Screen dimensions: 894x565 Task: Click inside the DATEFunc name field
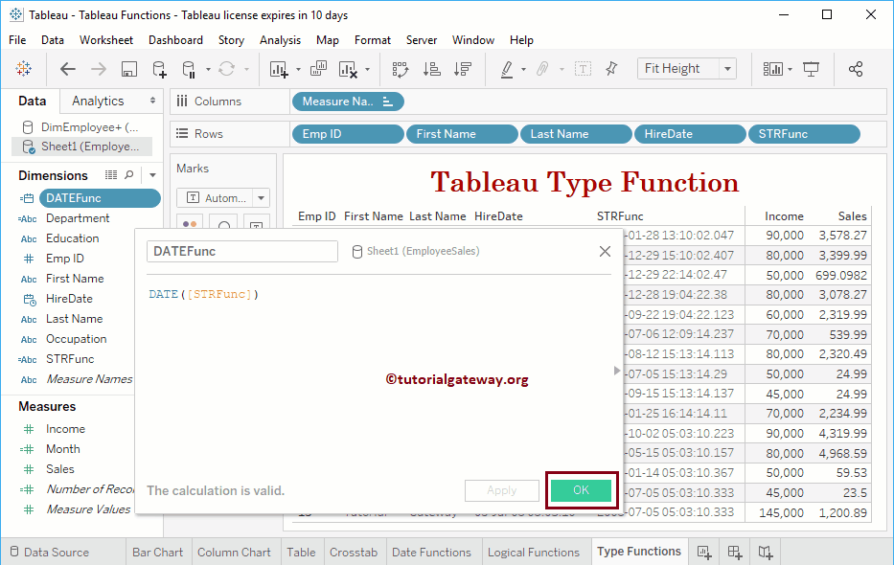pyautogui.click(x=241, y=251)
